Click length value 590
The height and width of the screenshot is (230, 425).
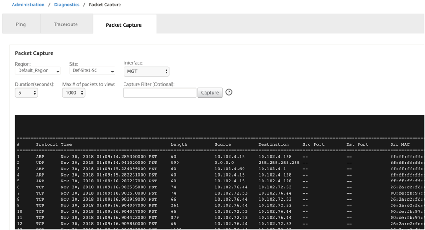(175, 163)
